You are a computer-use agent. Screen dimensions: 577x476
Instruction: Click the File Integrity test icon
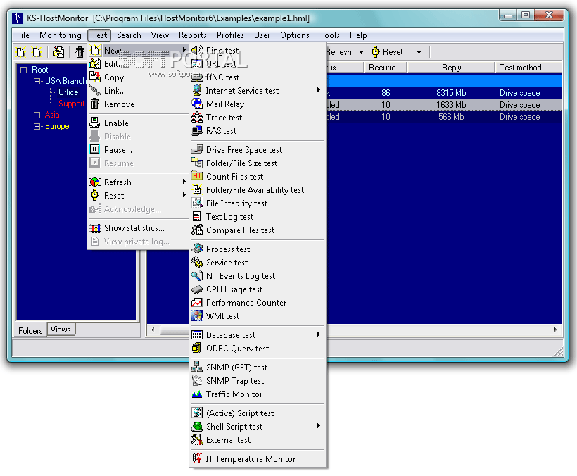[x=197, y=203]
